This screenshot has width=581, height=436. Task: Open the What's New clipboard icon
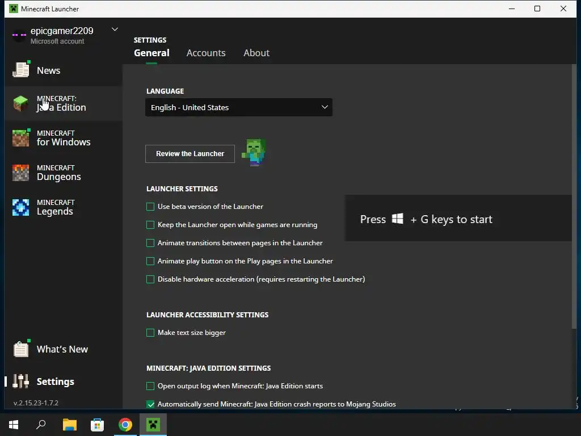21,349
